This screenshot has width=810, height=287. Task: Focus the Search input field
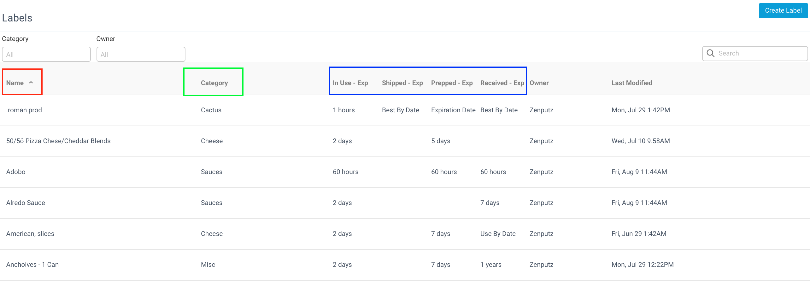(x=755, y=53)
